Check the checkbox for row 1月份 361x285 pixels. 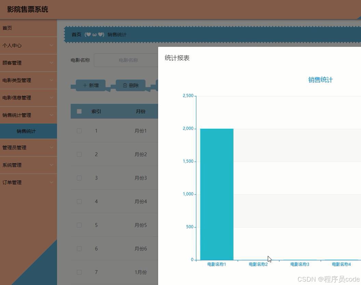[79, 272]
